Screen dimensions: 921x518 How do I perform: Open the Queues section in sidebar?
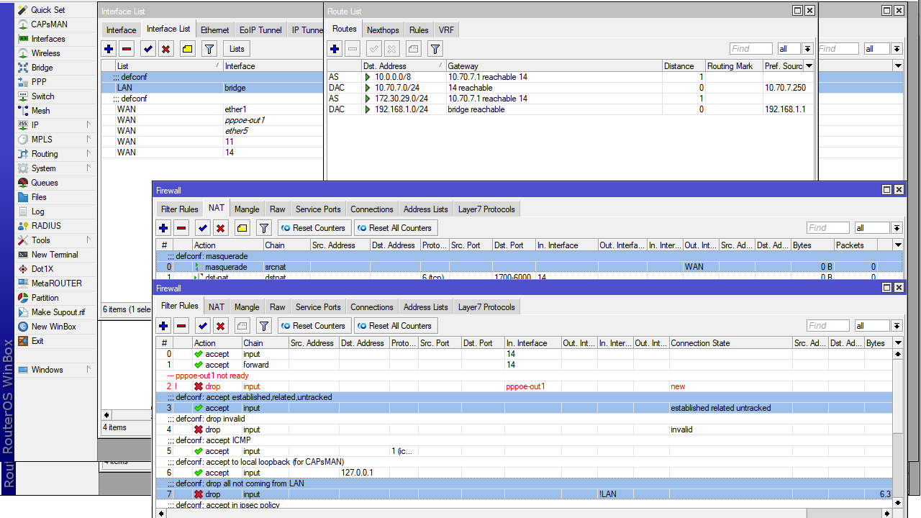45,183
